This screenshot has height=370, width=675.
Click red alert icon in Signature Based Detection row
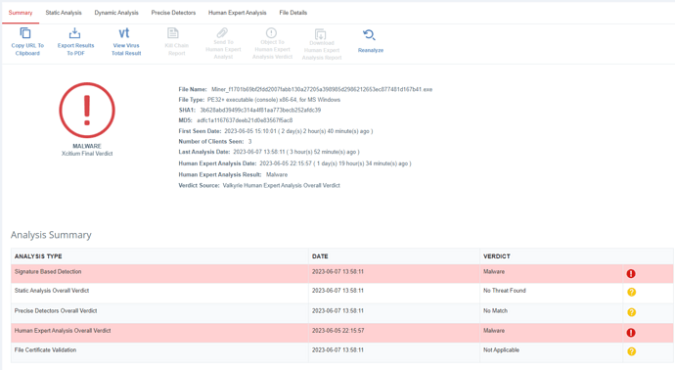pyautogui.click(x=631, y=273)
